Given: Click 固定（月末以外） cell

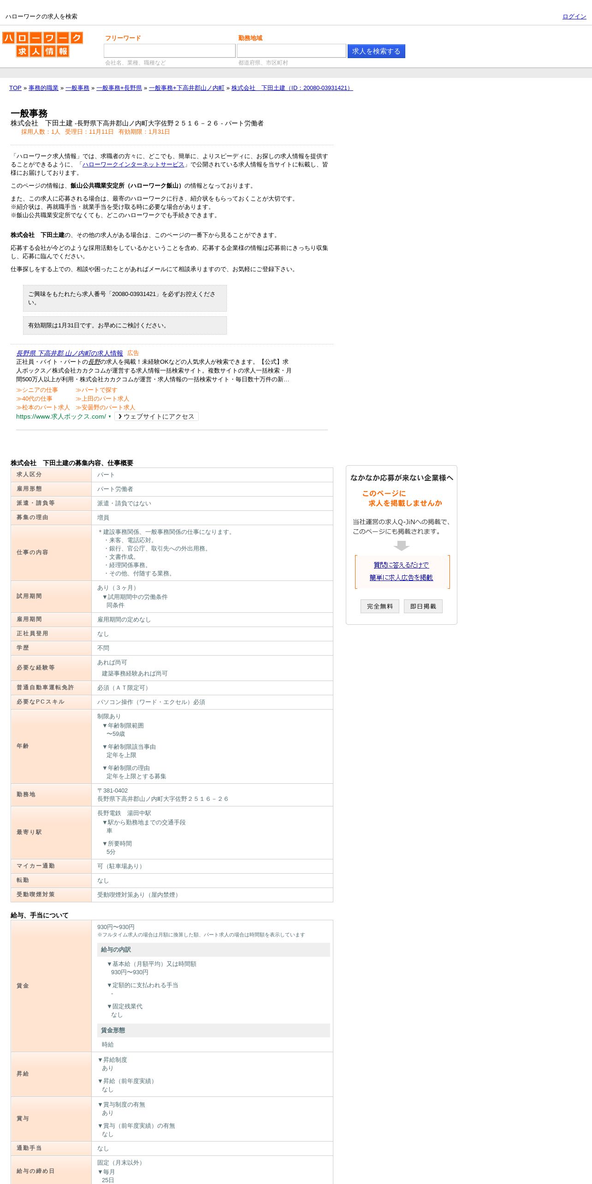Looking at the screenshot, I should [121, 1163].
